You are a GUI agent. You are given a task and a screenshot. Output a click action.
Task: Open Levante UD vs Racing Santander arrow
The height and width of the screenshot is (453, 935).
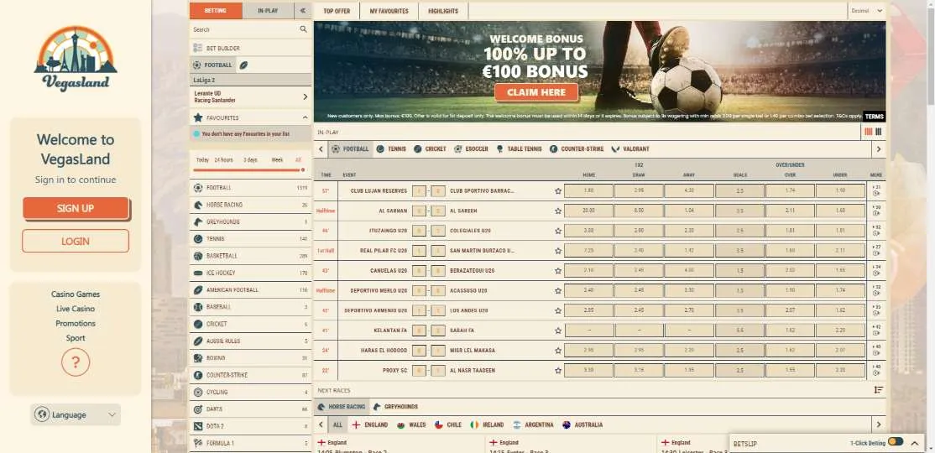tap(306, 96)
